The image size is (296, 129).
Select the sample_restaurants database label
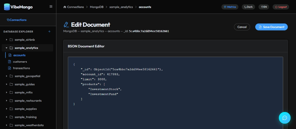[x=28, y=101]
